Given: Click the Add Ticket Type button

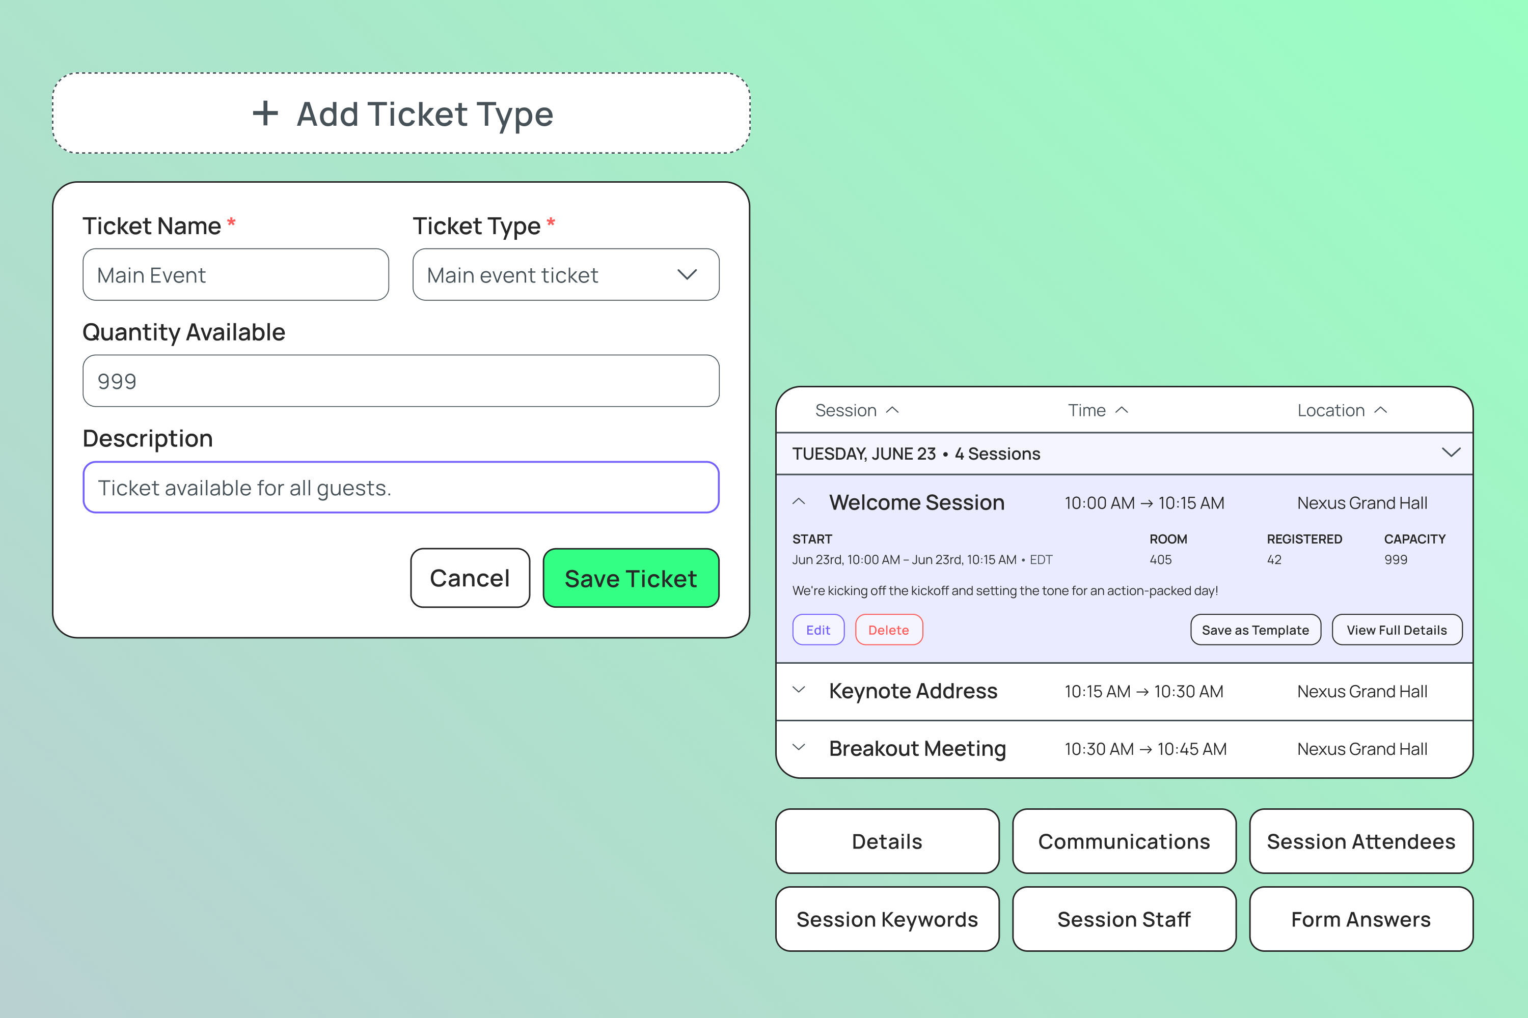Looking at the screenshot, I should pos(401,113).
